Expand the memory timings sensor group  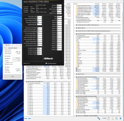tap(75, 28)
